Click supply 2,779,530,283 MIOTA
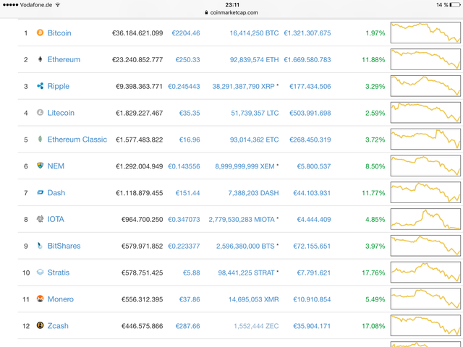463x347 pixels. (242, 220)
